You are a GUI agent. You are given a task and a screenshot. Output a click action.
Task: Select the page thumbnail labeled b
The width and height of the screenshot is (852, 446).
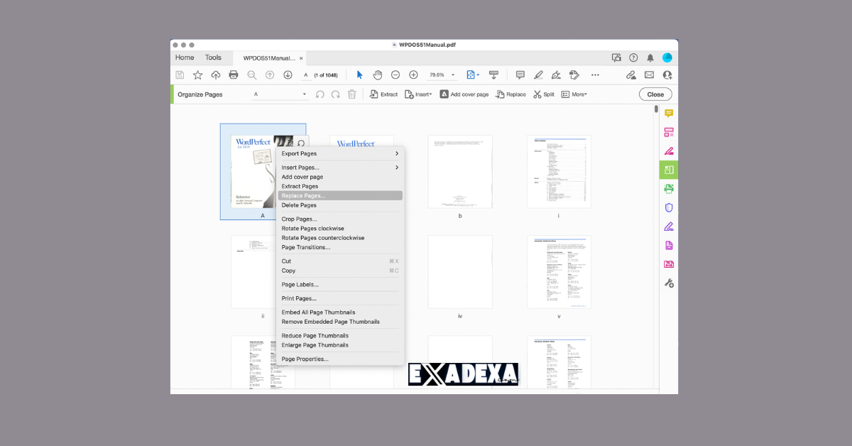click(460, 170)
